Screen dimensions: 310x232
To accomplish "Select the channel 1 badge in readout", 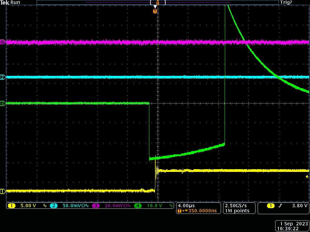I will click(12, 206).
